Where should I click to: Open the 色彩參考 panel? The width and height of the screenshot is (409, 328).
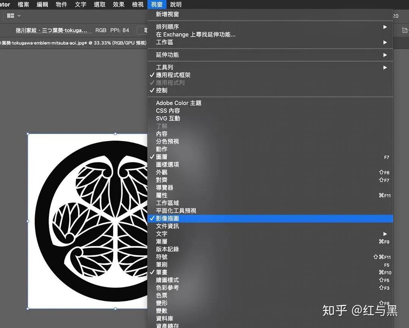pos(270,288)
